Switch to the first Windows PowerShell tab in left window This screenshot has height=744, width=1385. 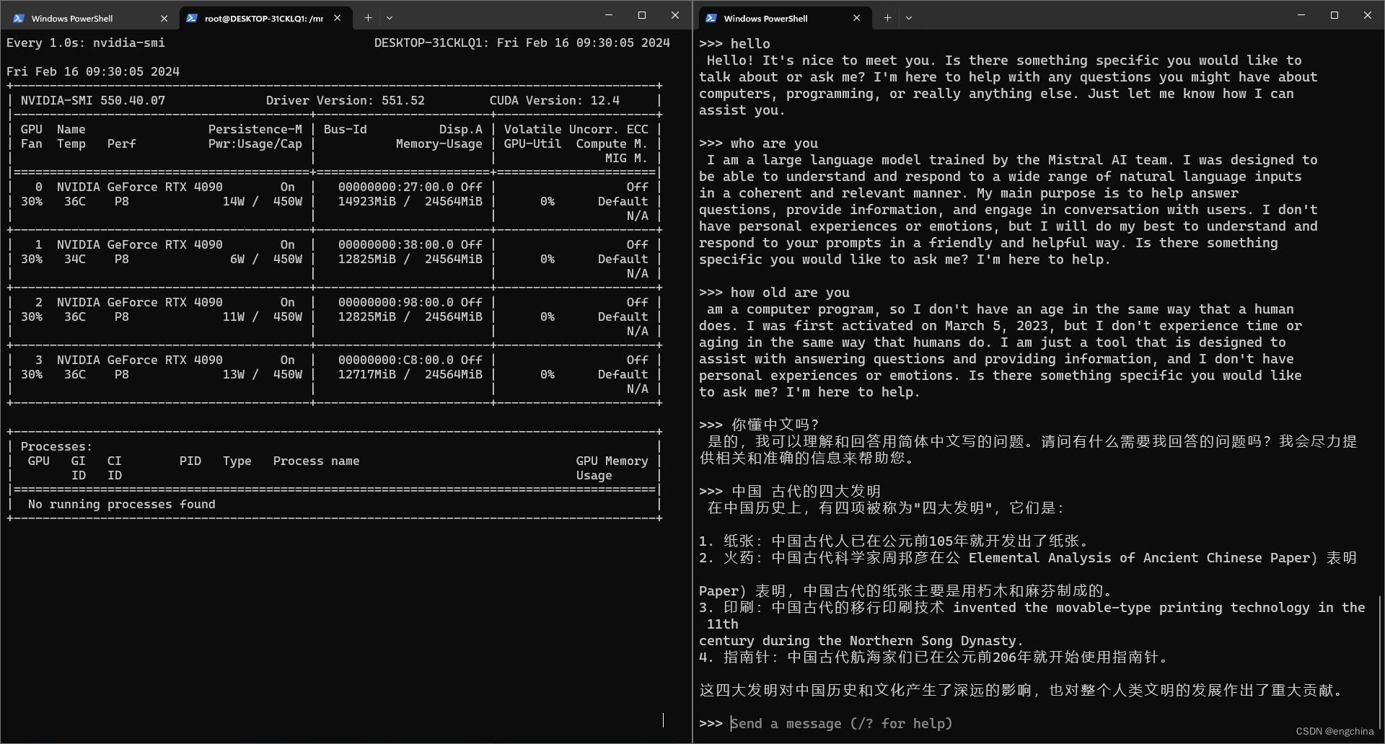(x=90, y=18)
